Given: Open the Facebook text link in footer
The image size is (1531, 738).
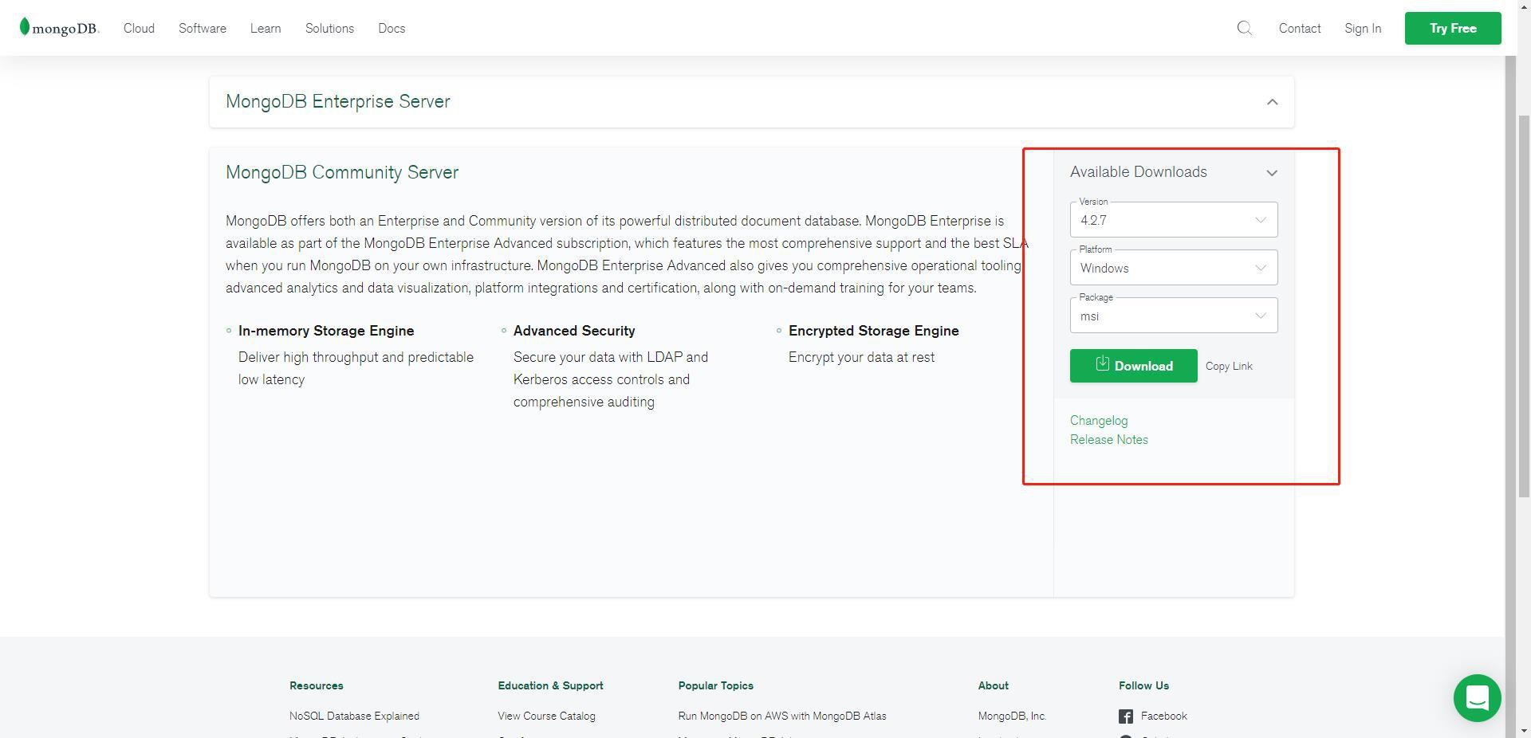Looking at the screenshot, I should pos(1163,716).
